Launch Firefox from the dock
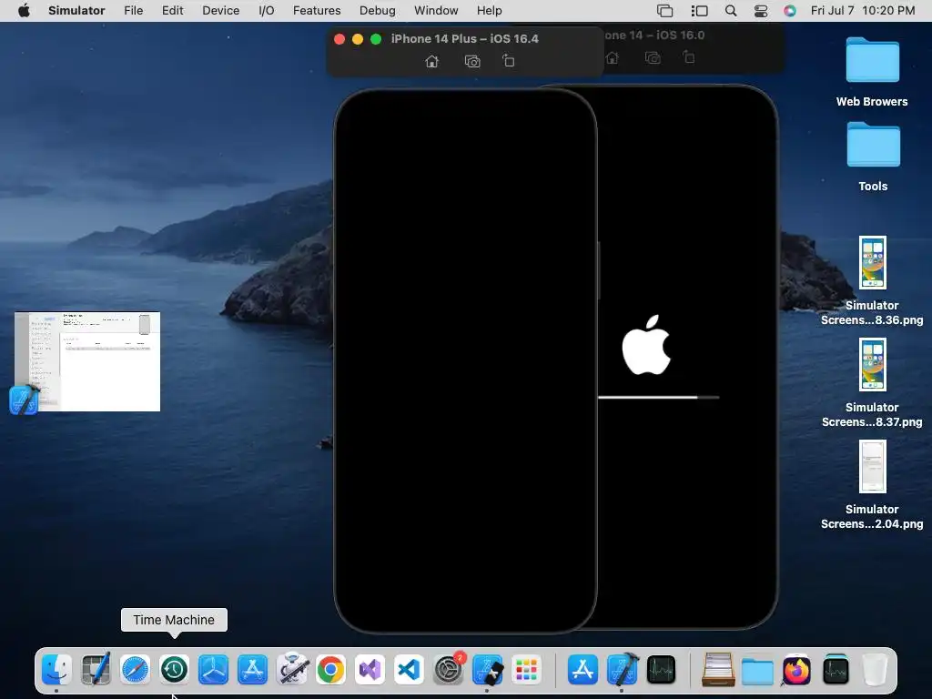Screen dimensions: 932x699 796,670
